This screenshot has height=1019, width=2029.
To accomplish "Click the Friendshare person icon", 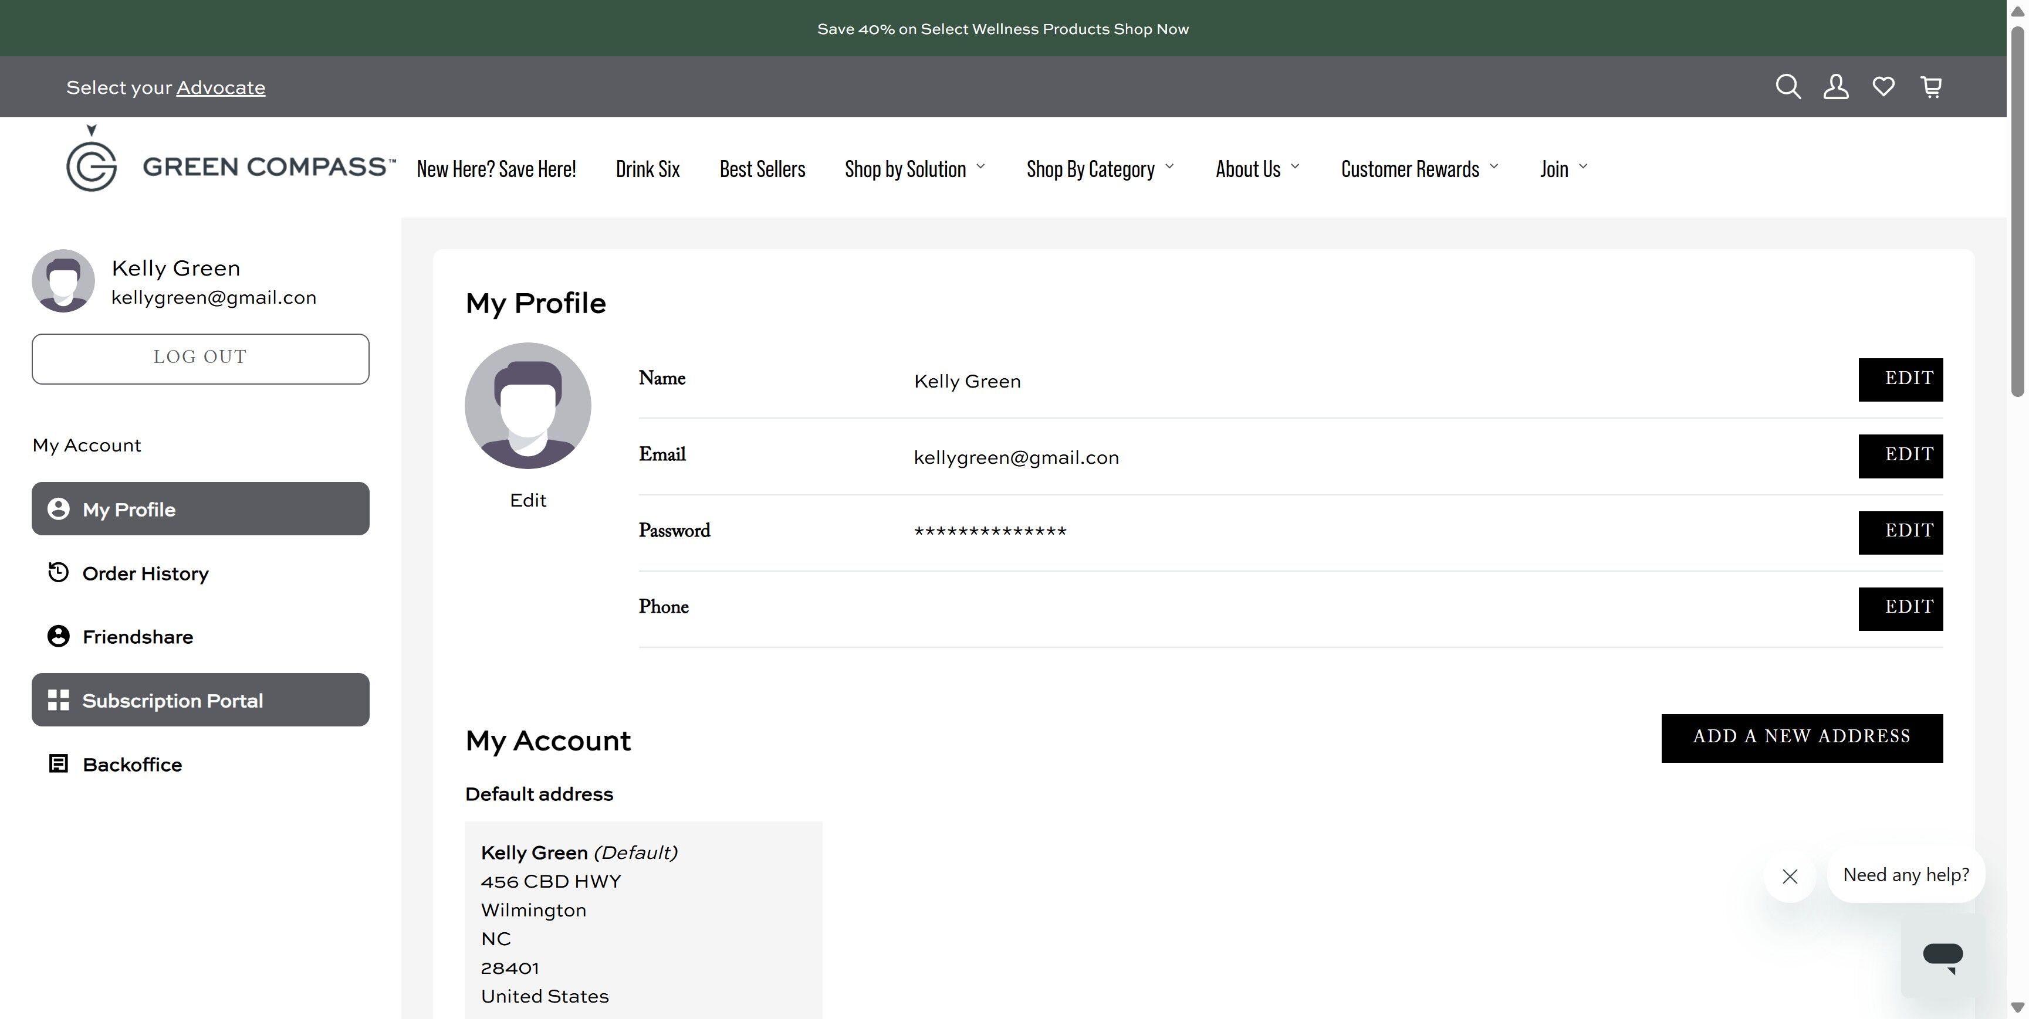I will coord(58,636).
